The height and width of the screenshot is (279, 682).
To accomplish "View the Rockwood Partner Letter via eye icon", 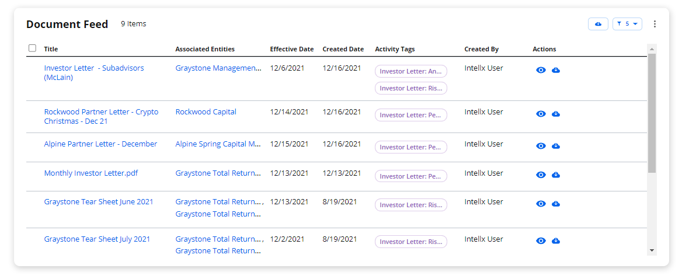I will coord(541,114).
